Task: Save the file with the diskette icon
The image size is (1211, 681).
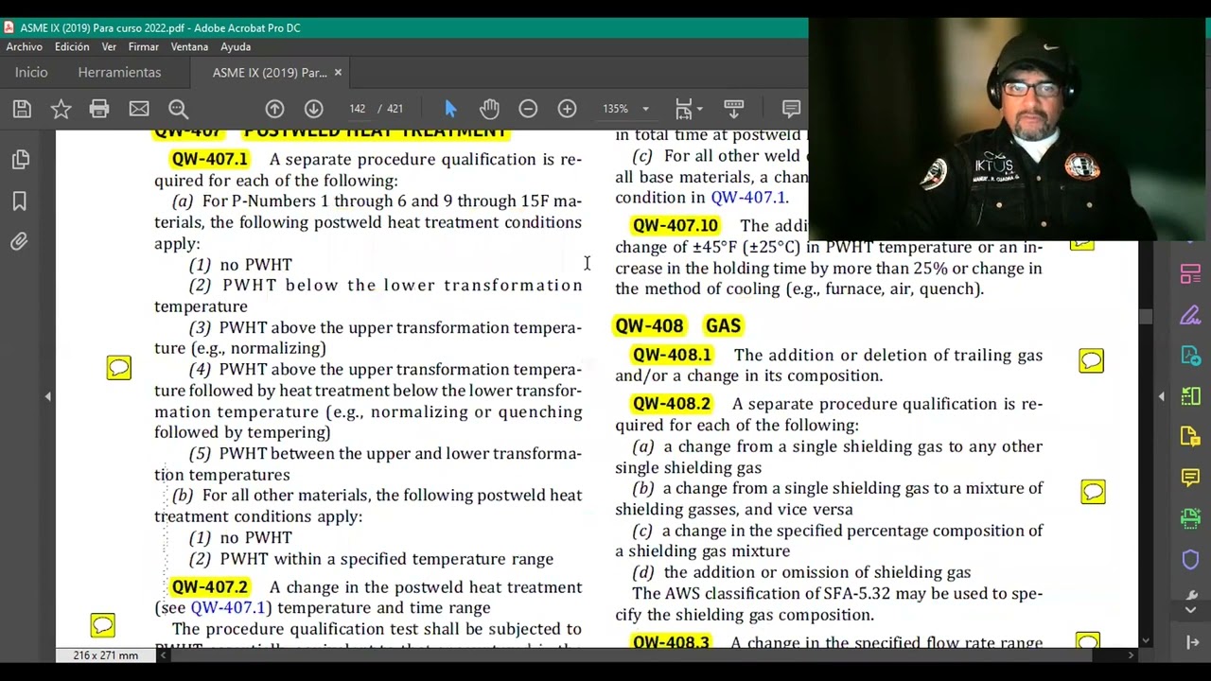Action: (22, 109)
